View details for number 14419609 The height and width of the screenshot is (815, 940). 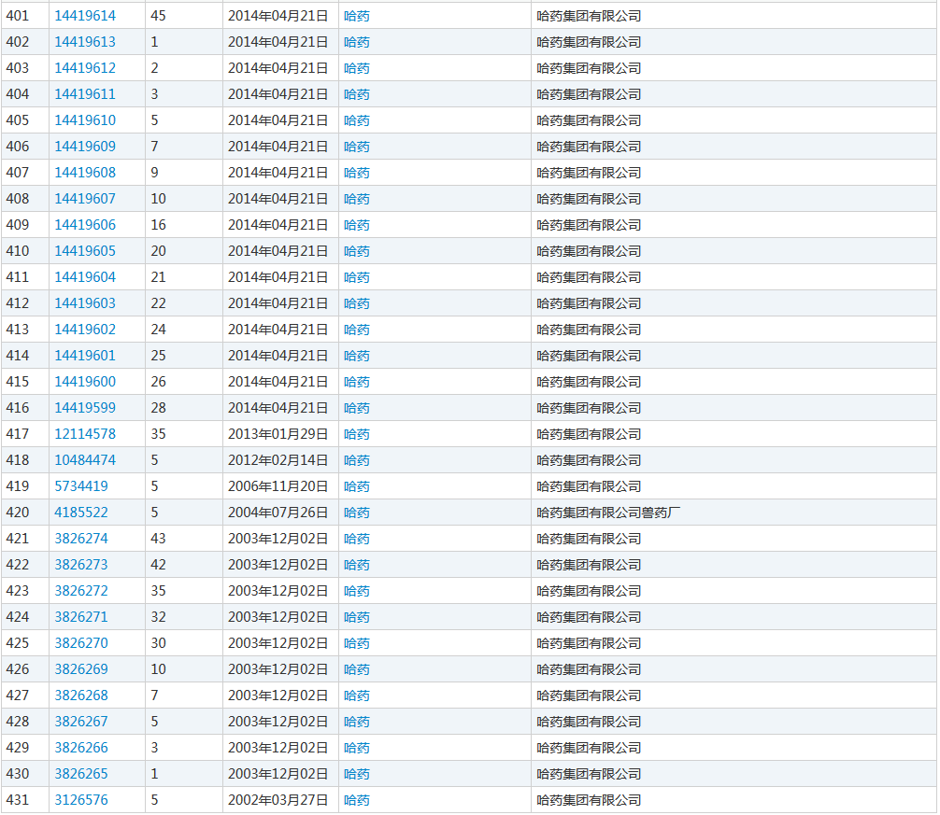pos(85,147)
